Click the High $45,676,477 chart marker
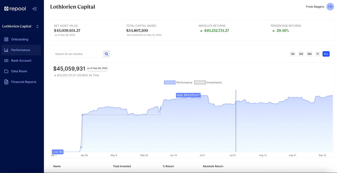337x173 pixels. tap(188, 95)
